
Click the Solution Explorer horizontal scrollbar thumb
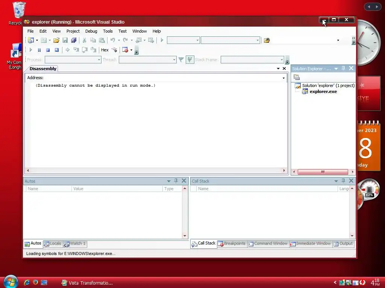(323, 172)
